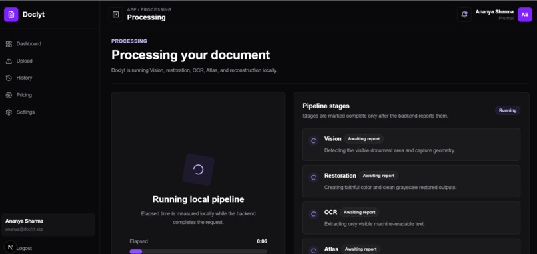This screenshot has width=537, height=254.
Task: Click the purple Doclyt logo icon
Action: click(x=11, y=15)
